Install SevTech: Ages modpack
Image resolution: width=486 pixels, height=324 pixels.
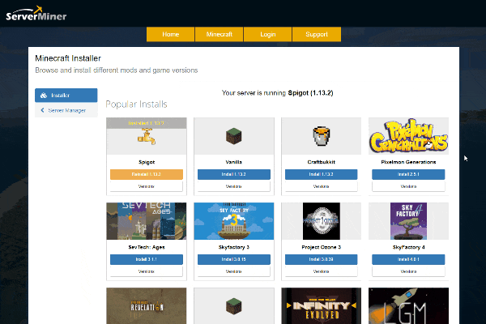(x=147, y=259)
